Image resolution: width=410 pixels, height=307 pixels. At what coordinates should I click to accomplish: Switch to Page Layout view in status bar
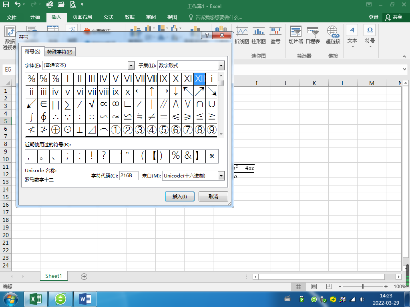tap(314, 287)
